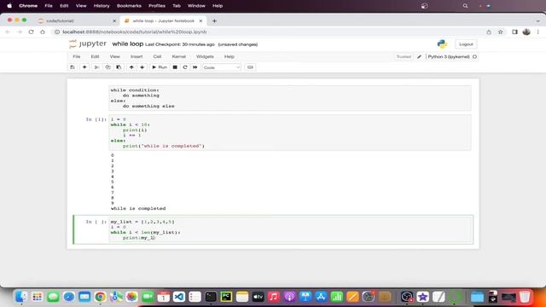Open Visual Studio Code from the Dock
Screen dimensions: 546x307
(179, 297)
